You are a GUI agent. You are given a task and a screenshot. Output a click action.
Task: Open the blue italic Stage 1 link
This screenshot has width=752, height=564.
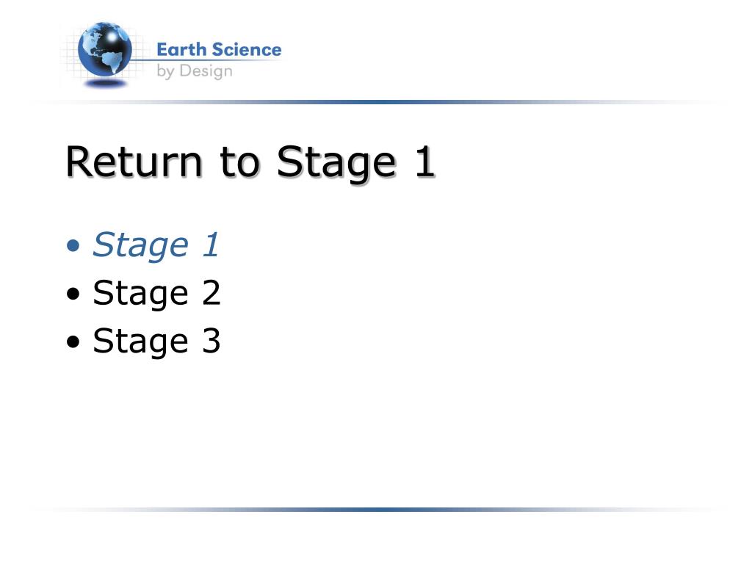tap(156, 245)
